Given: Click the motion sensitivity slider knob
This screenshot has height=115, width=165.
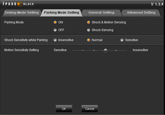Looking at the screenshot, I should [105, 50].
